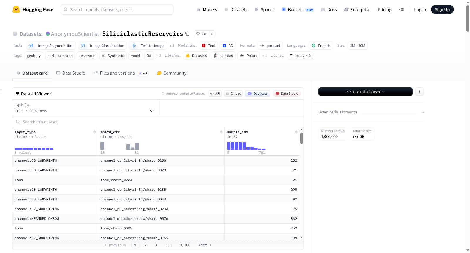Click Next page in the pagination

[x=205, y=245]
